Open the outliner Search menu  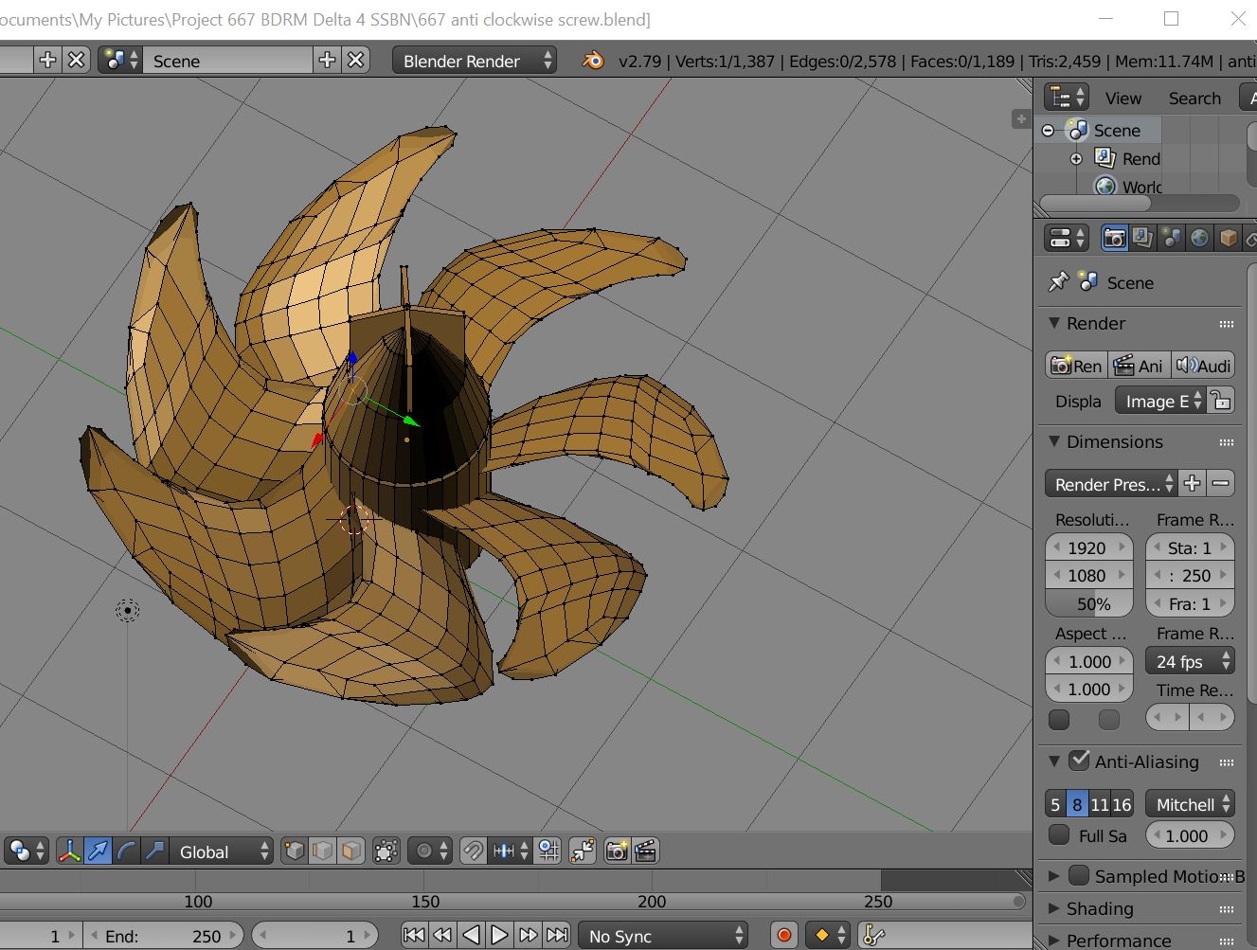click(x=1194, y=99)
